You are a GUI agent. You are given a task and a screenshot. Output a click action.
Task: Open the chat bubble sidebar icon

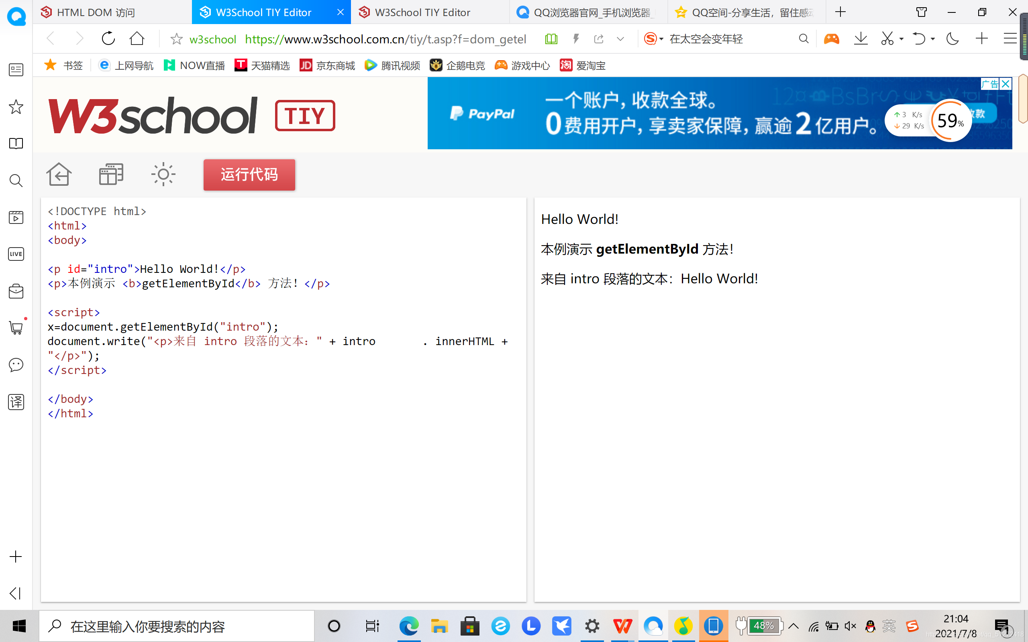(16, 365)
